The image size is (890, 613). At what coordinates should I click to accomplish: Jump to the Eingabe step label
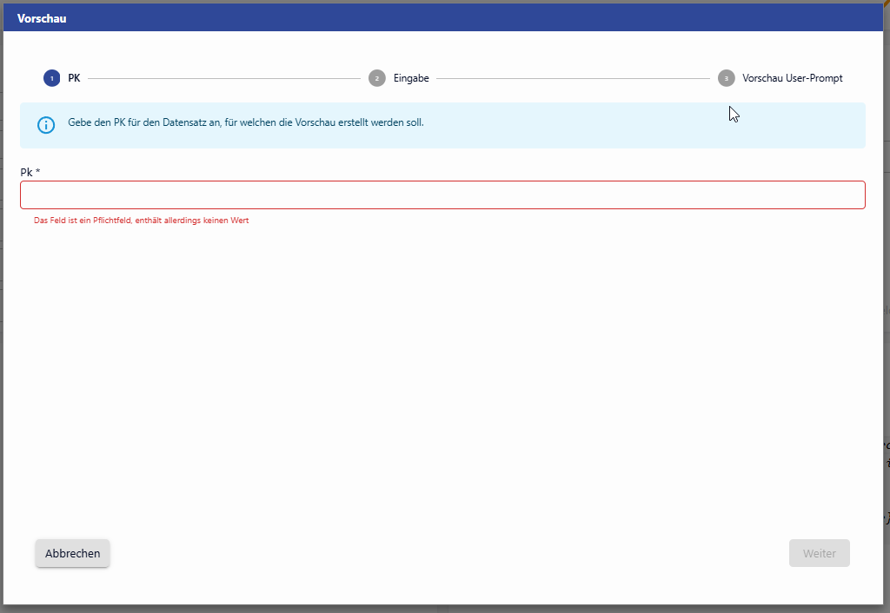(411, 78)
